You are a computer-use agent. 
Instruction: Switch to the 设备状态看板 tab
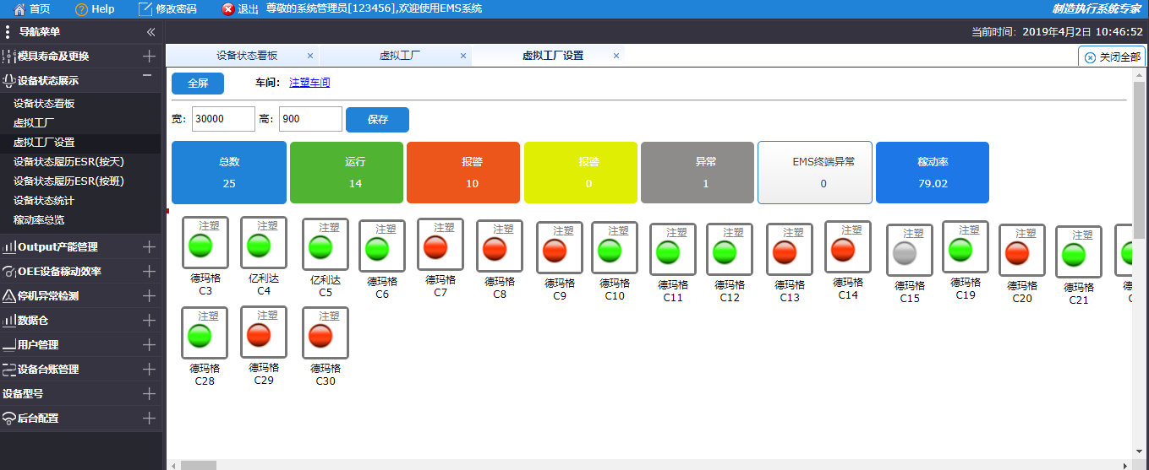click(246, 56)
